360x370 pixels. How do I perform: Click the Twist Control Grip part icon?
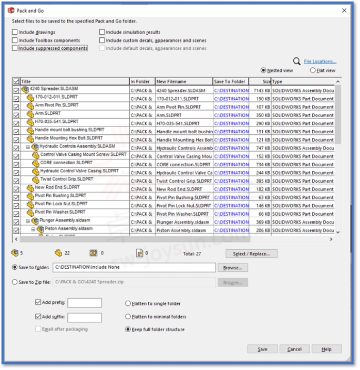point(36,180)
